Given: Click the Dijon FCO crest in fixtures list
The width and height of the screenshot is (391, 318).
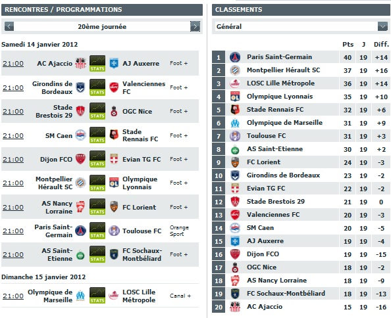Looking at the screenshot, I should tap(80, 159).
